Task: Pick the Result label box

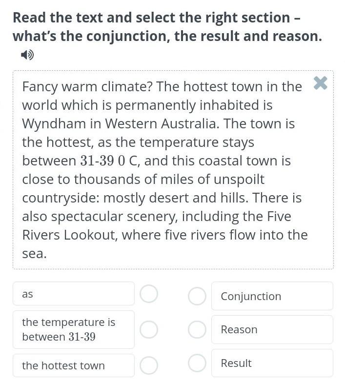Action: (x=272, y=363)
